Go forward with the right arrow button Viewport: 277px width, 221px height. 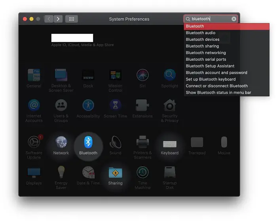click(58, 19)
